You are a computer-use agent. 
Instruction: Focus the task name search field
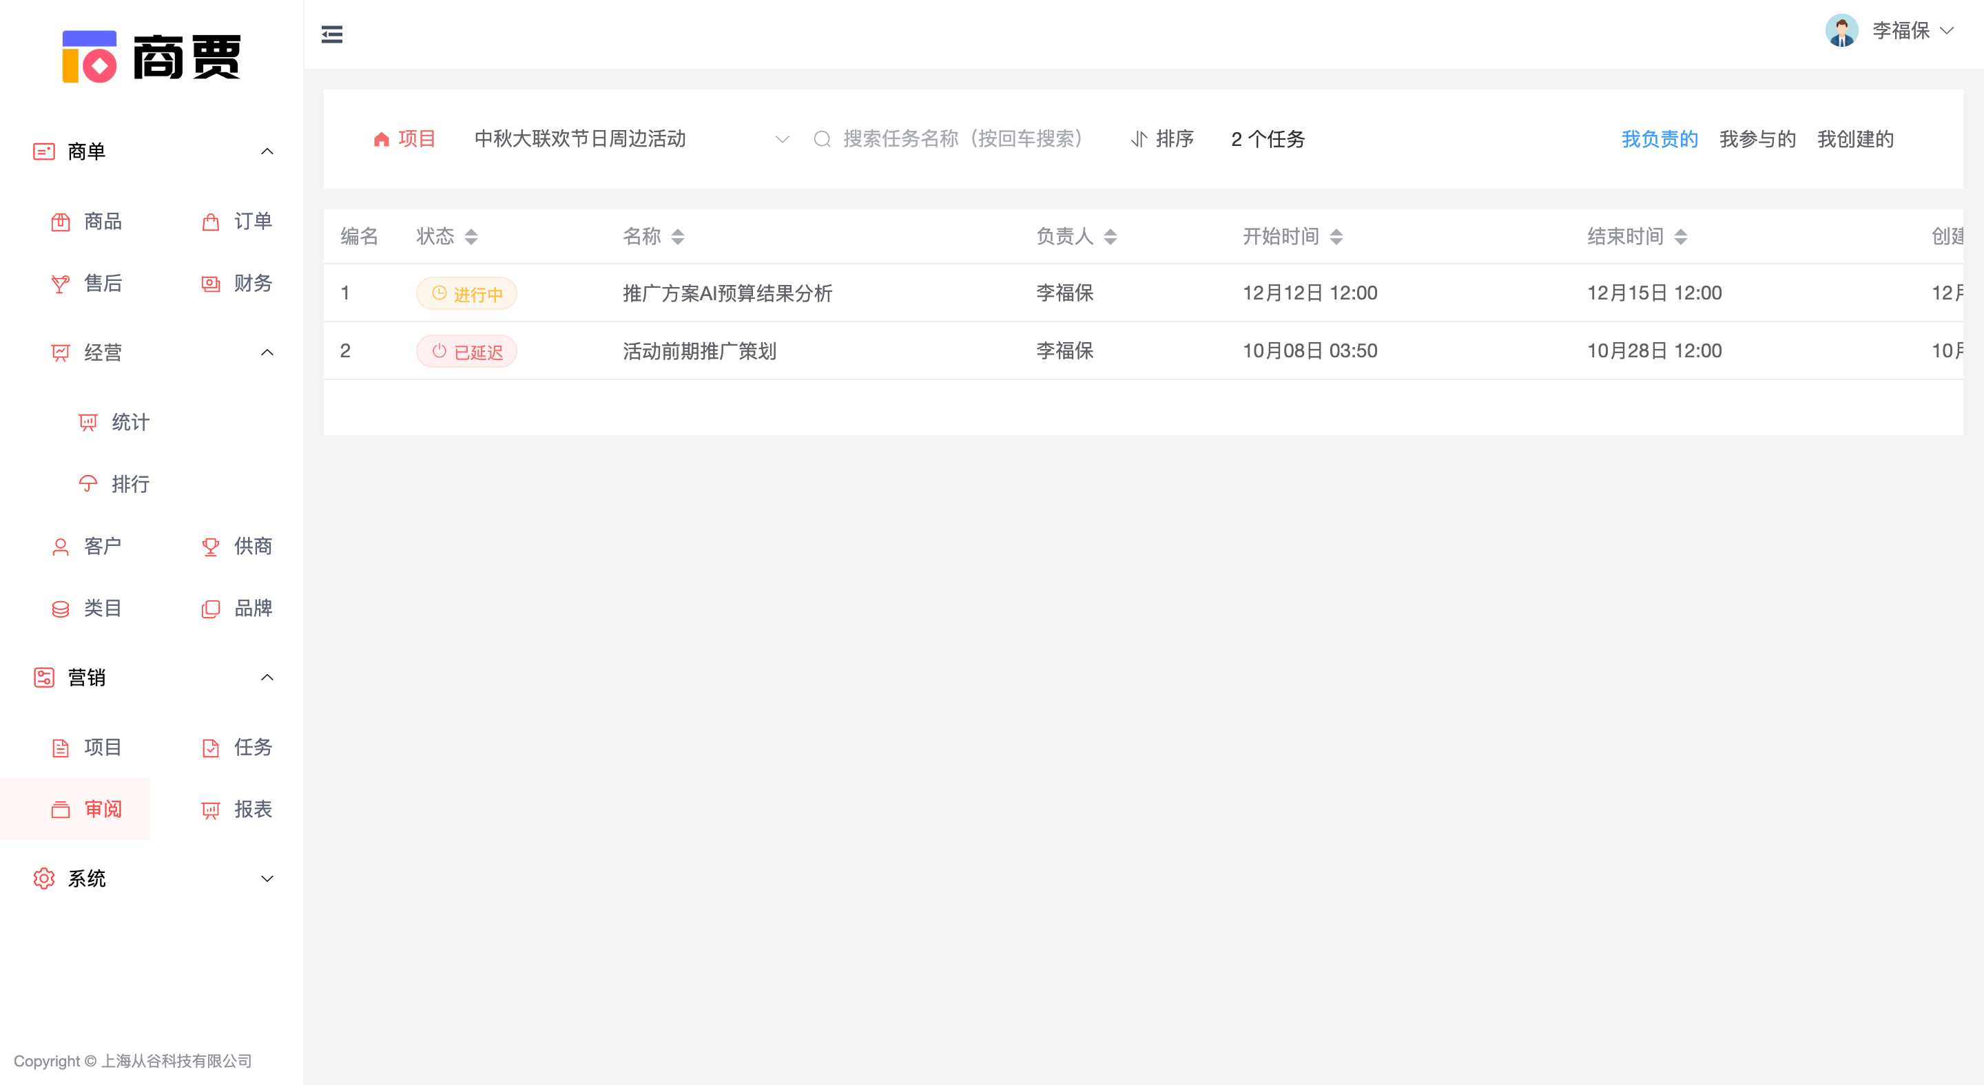coord(963,139)
